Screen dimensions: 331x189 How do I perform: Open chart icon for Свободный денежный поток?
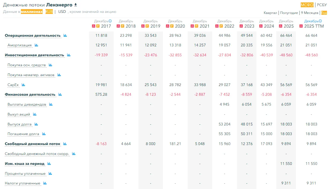65,144
